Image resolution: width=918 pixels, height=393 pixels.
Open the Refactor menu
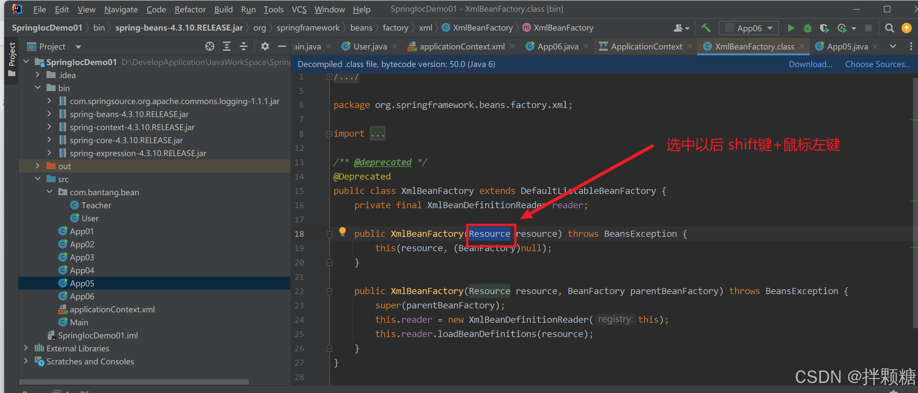pos(190,10)
